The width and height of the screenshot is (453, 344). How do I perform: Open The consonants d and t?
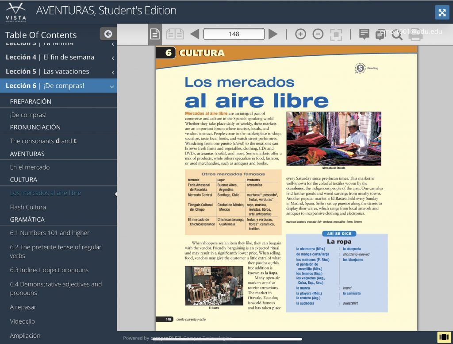43,141
